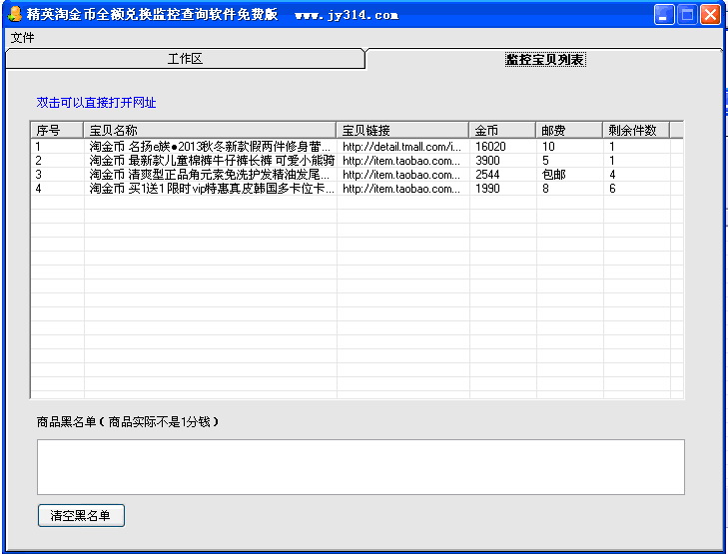
Task: Click the 双击可以直接打开网址 hint text
Action: click(x=96, y=103)
